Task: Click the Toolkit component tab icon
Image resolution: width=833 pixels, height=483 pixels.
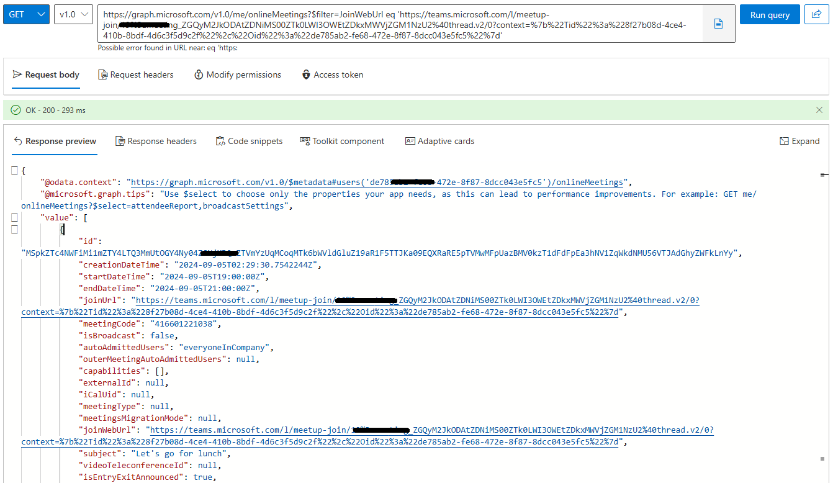Action: point(305,141)
